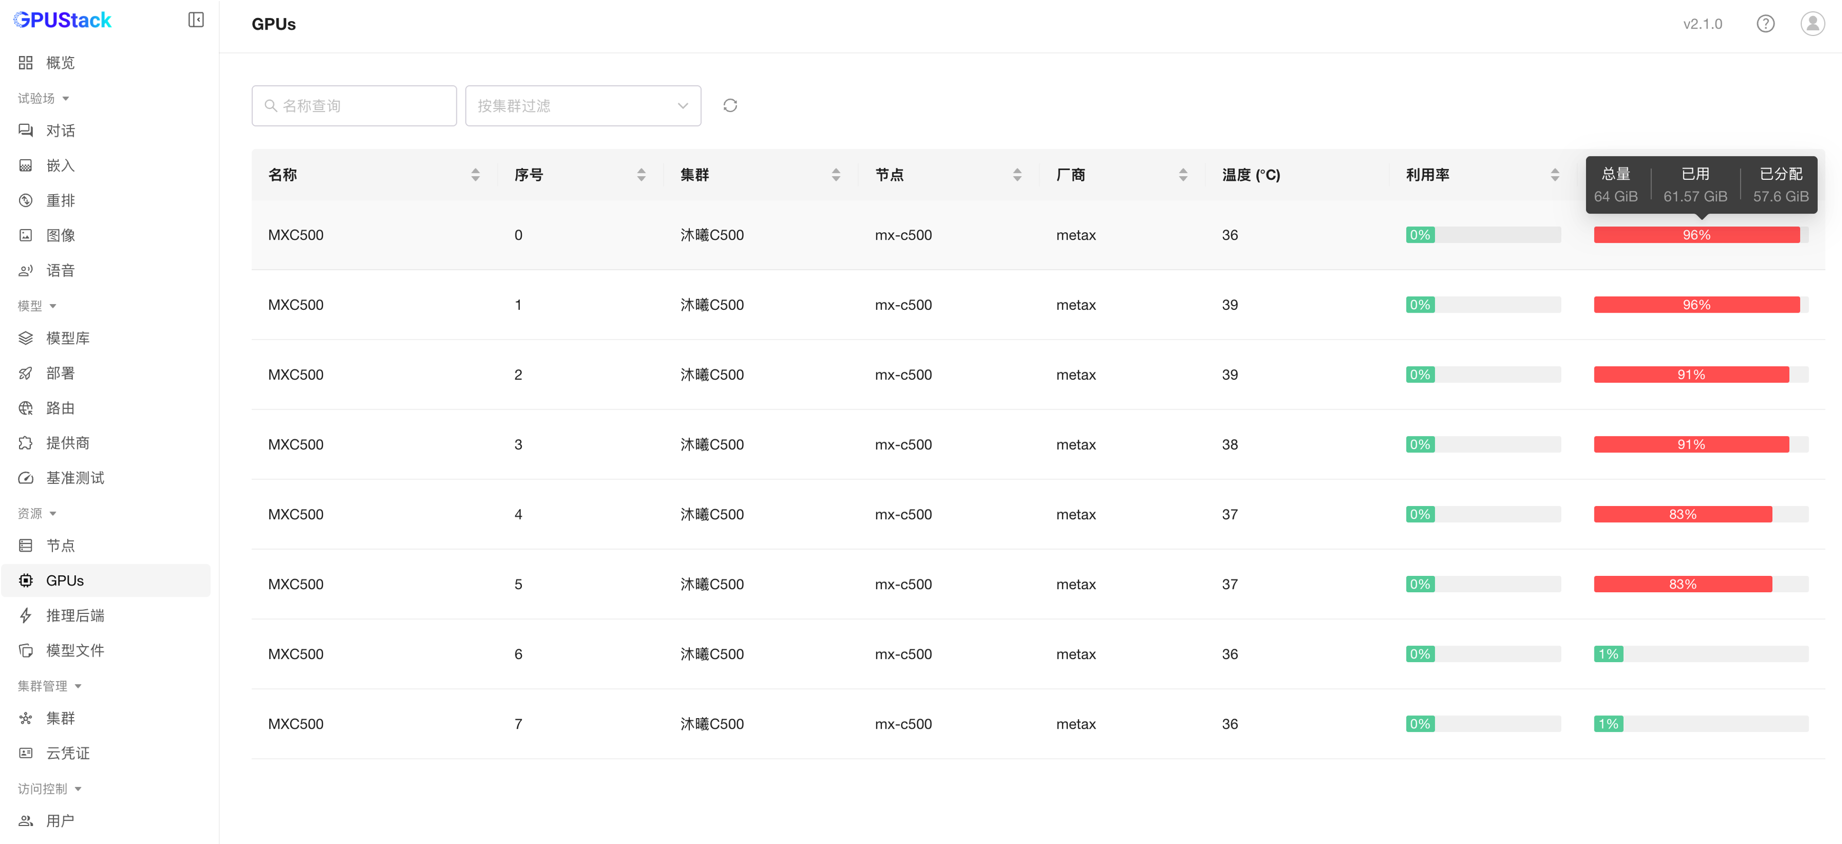The height and width of the screenshot is (844, 1842).
Task: Open 基准测试 benchmark page
Action: click(x=75, y=478)
